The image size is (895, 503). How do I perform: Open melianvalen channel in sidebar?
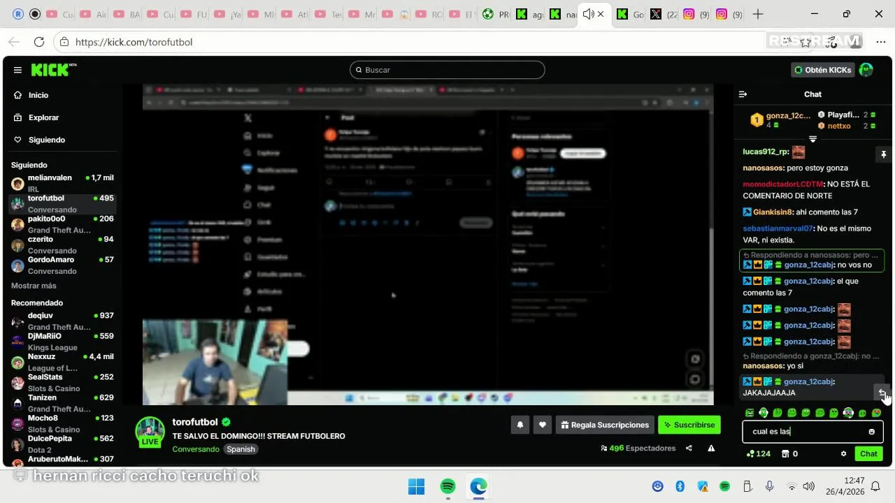click(63, 183)
